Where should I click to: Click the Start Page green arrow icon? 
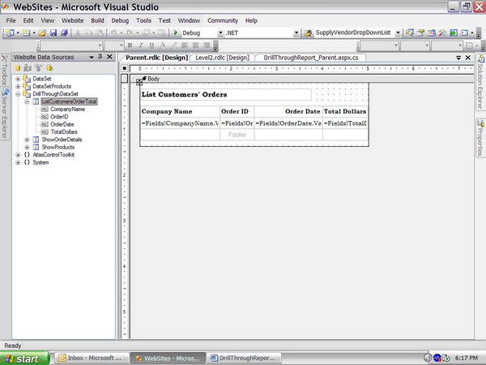(x=454, y=32)
